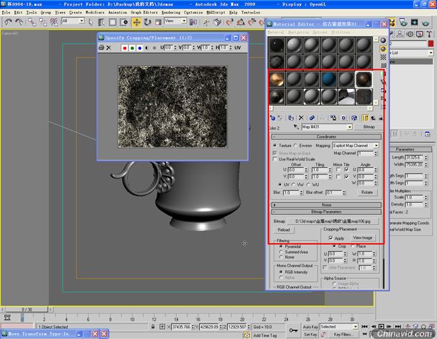Open the Map #431 name dropdown
The width and height of the screenshot is (437, 339).
click(350, 127)
